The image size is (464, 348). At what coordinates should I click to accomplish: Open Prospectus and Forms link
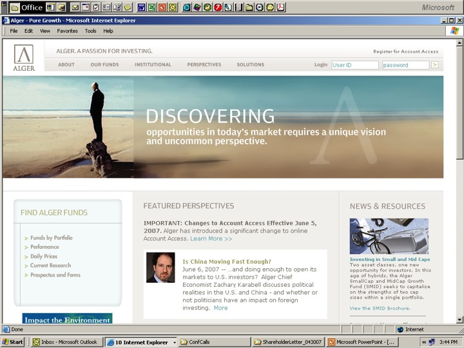(55, 275)
